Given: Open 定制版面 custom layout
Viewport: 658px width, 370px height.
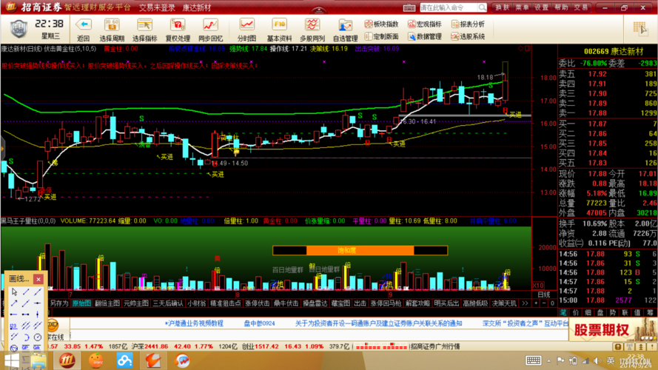Looking at the screenshot, I should 381,37.
